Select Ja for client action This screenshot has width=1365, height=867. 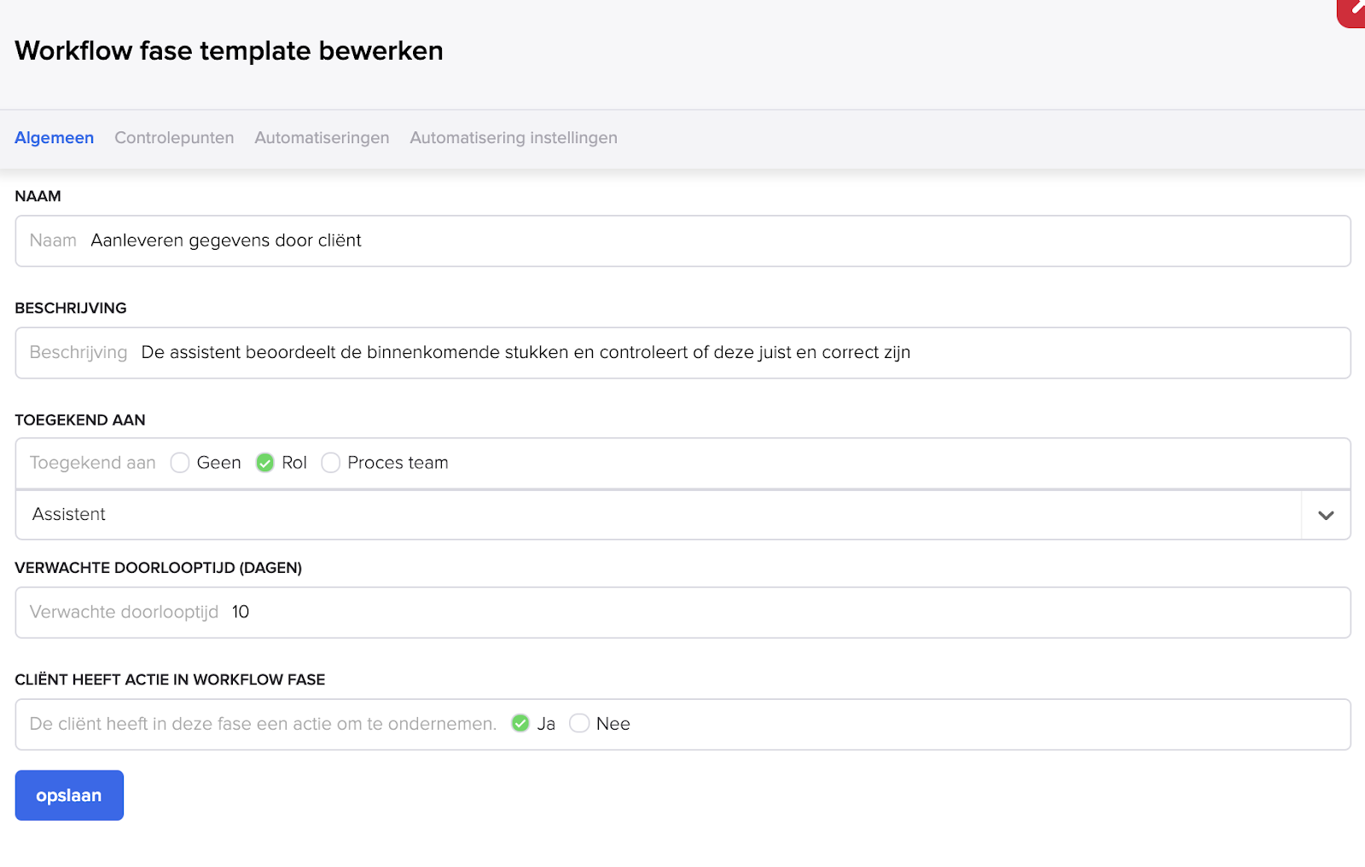click(x=520, y=724)
